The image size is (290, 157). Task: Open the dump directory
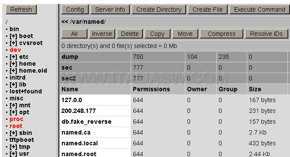[x=70, y=57]
